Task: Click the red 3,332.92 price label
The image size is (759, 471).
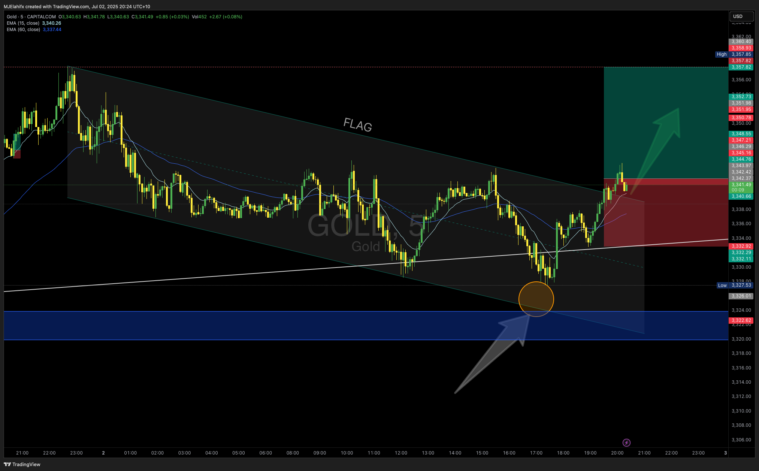Action: pos(741,246)
